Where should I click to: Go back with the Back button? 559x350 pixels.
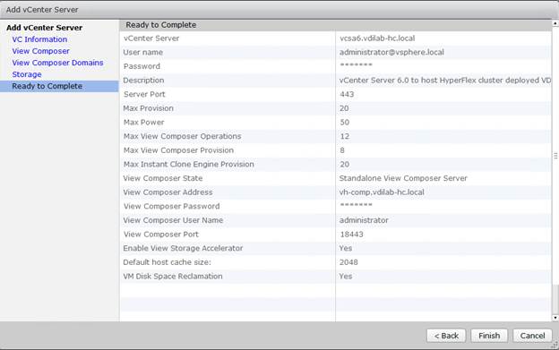(x=446, y=336)
